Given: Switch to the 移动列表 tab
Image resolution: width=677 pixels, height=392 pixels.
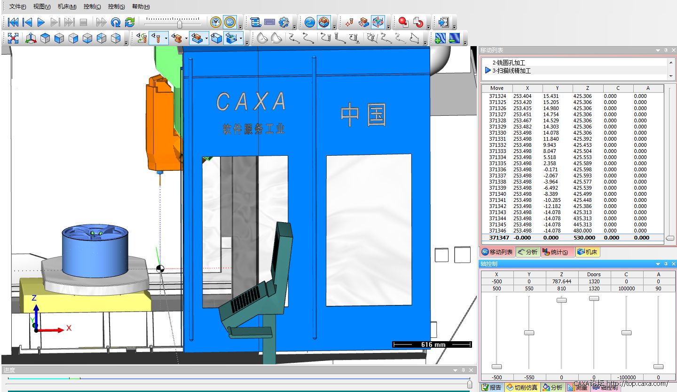Looking at the screenshot, I should click(497, 252).
